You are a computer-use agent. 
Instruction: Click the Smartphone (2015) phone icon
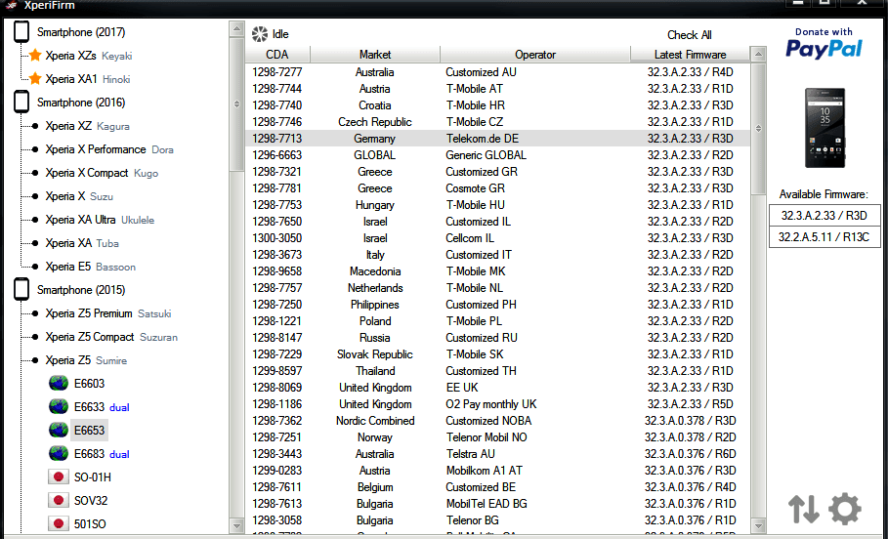click(x=21, y=290)
